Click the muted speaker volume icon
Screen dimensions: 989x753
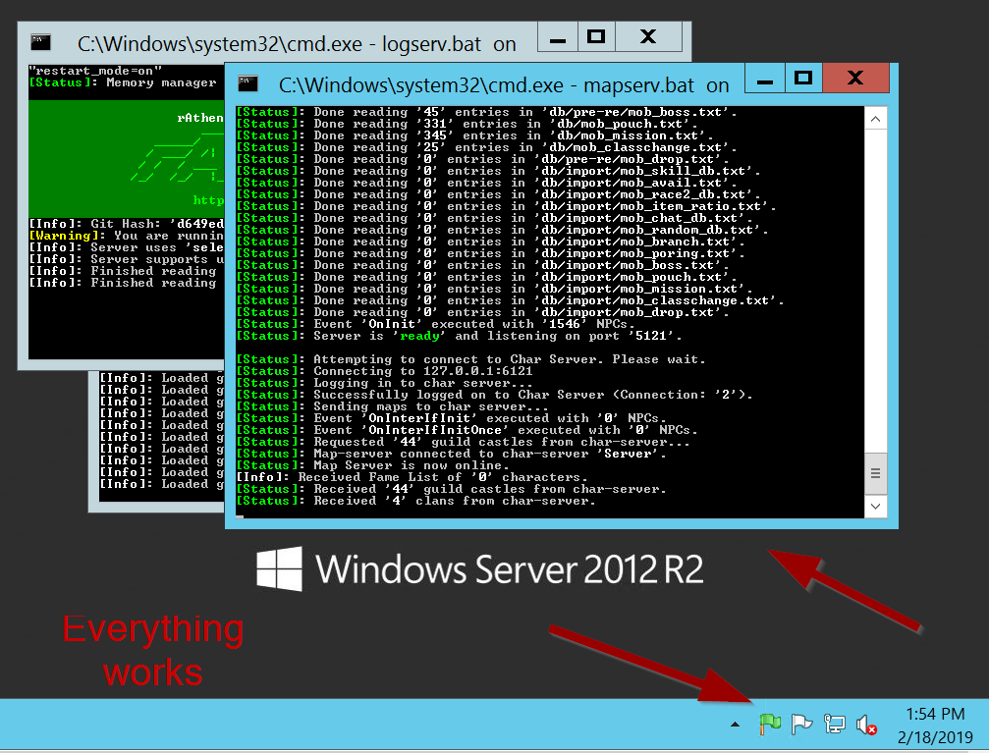pos(866,725)
